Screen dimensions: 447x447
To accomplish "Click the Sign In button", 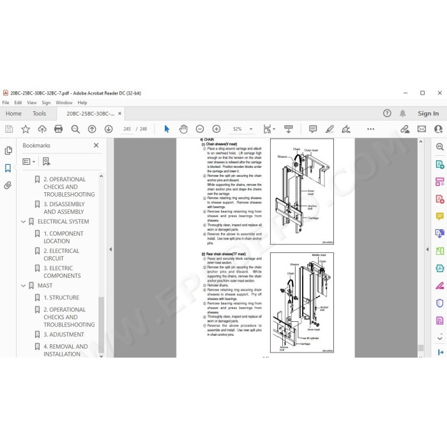I will pos(428,114).
